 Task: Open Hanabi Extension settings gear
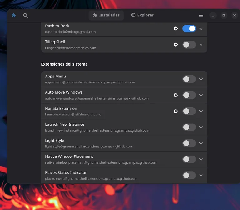176,111
